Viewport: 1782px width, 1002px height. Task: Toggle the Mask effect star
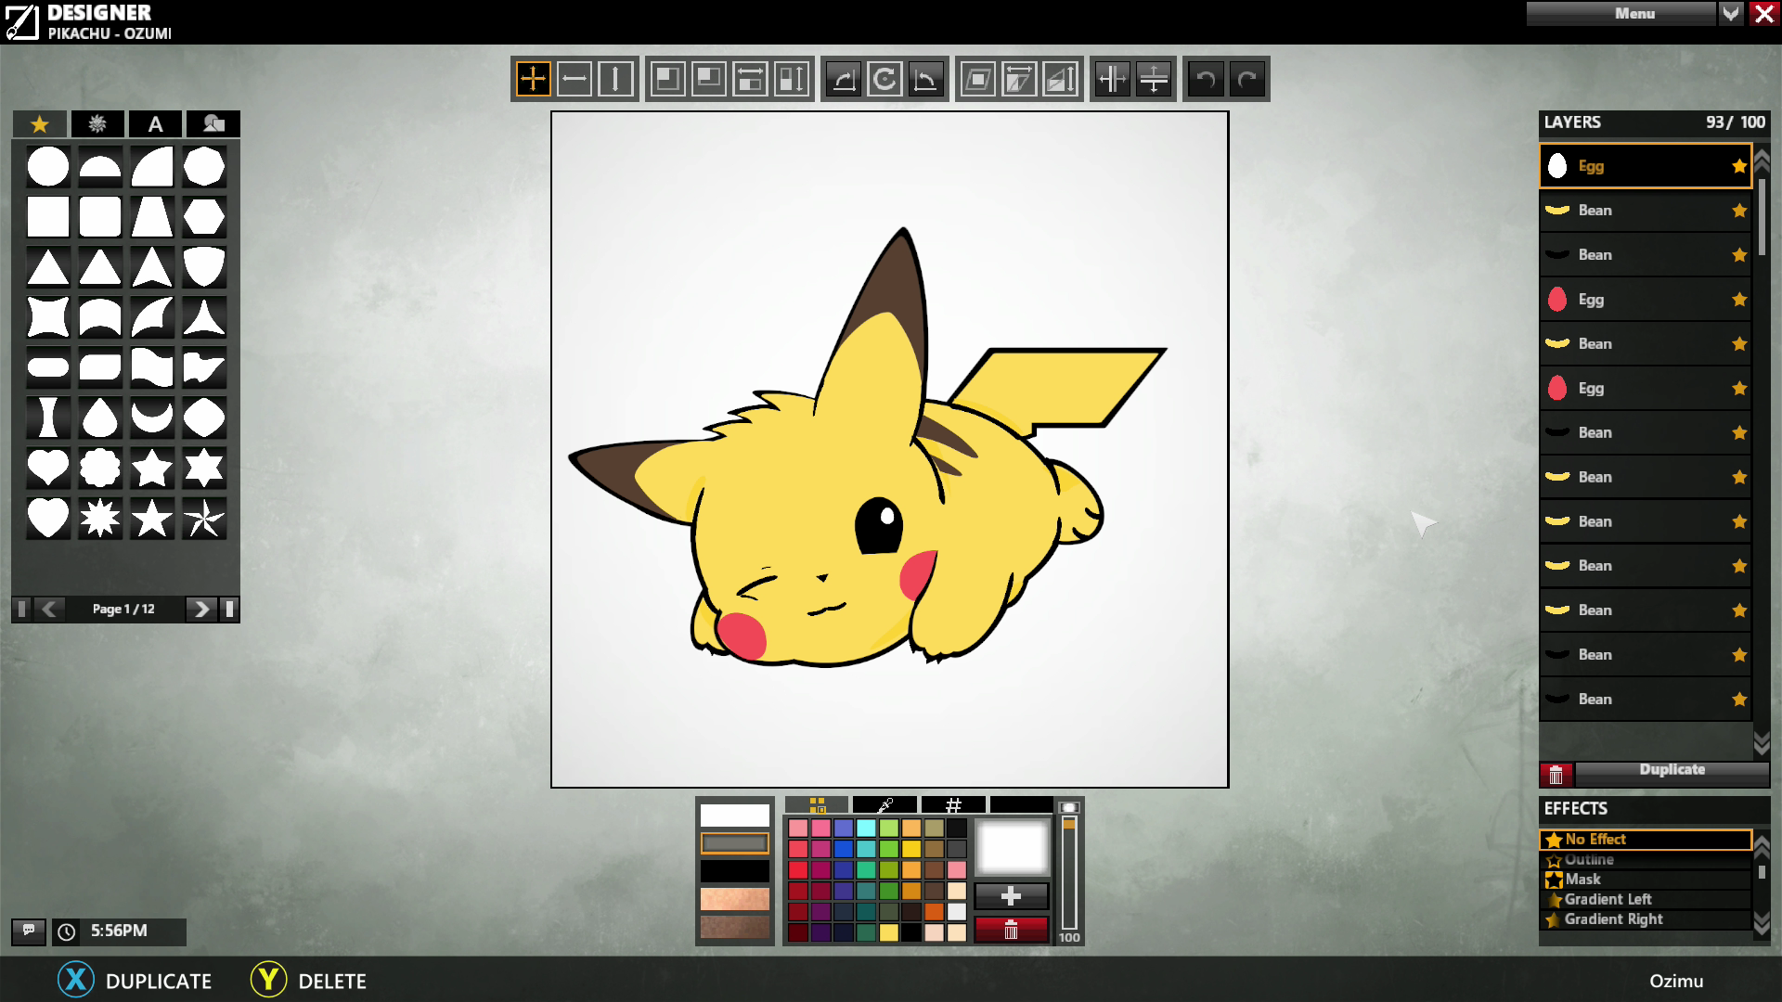[x=1554, y=880]
